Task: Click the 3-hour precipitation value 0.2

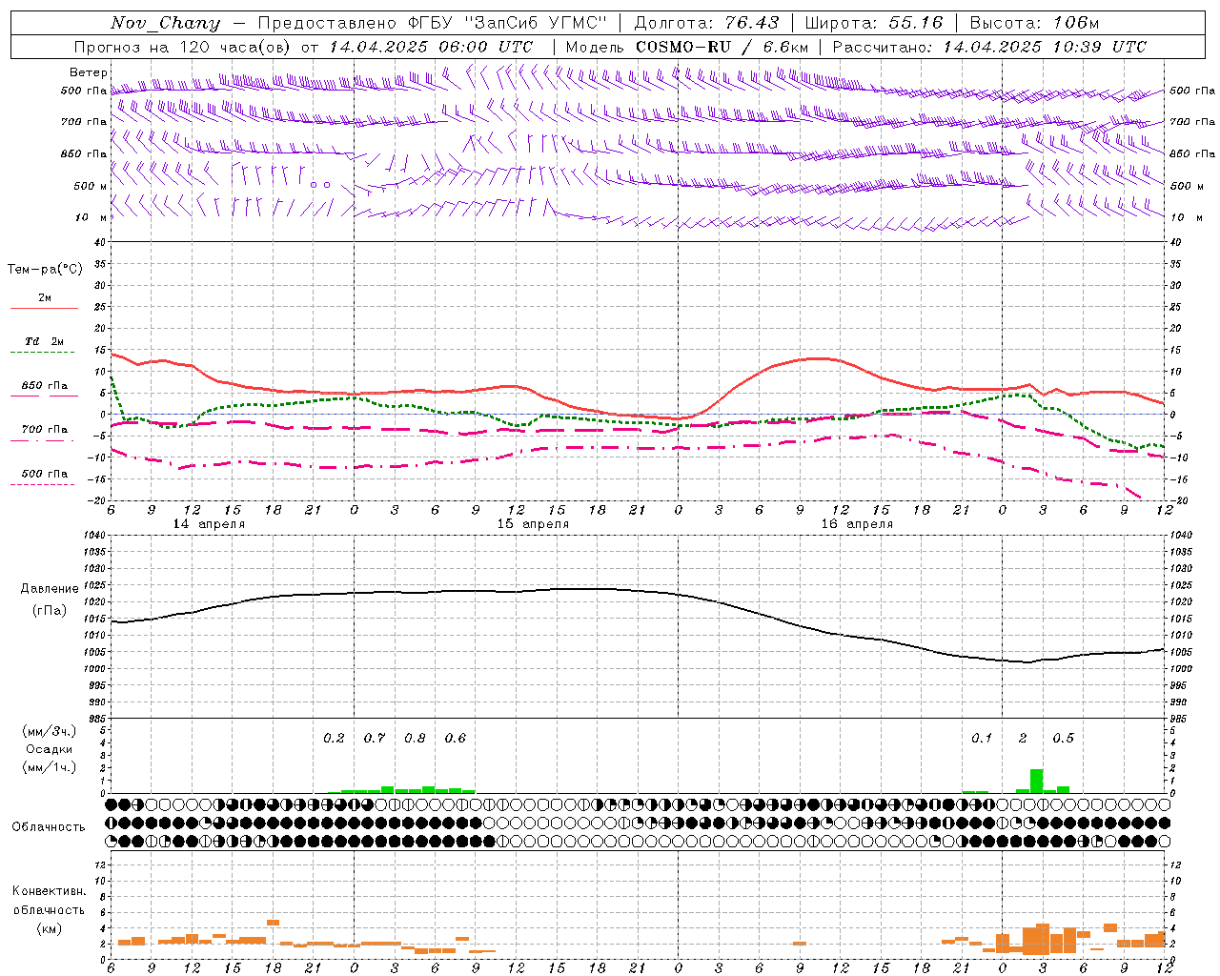Action: point(334,738)
